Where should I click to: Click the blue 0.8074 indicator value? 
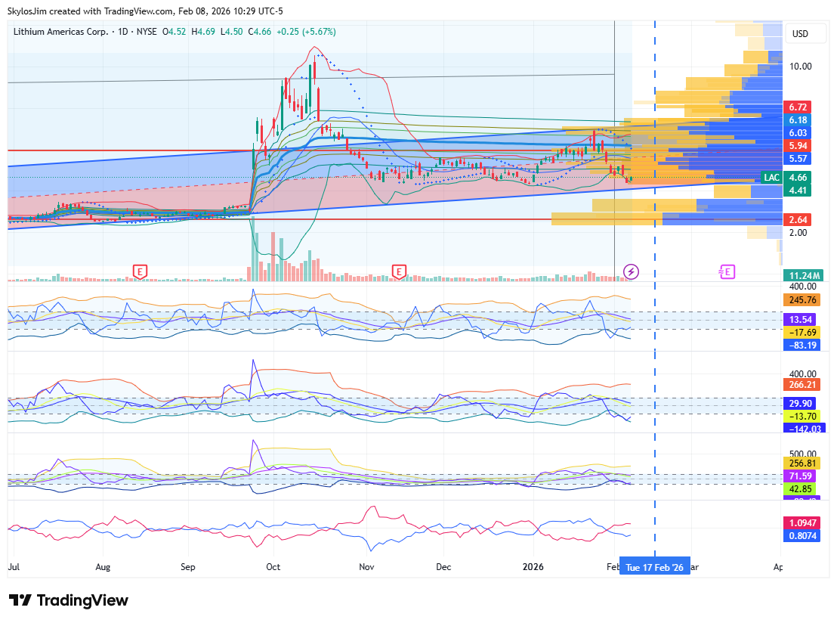802,535
